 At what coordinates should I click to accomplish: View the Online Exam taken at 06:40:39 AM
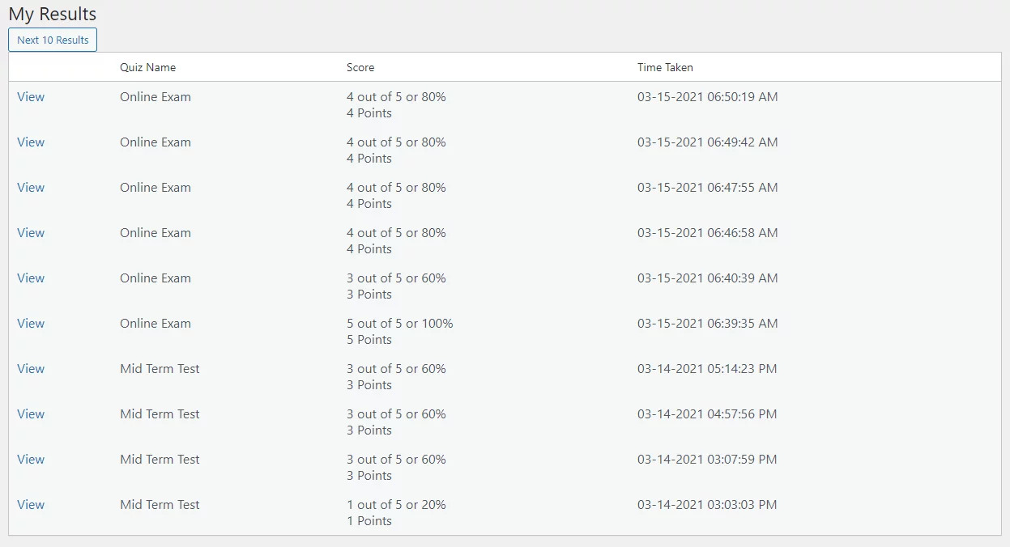tap(31, 278)
